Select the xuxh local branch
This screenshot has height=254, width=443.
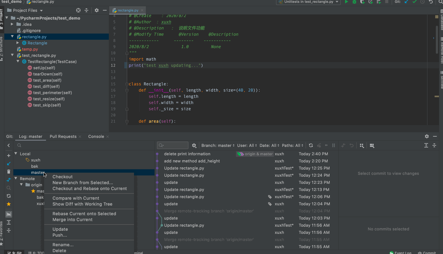tap(35, 160)
